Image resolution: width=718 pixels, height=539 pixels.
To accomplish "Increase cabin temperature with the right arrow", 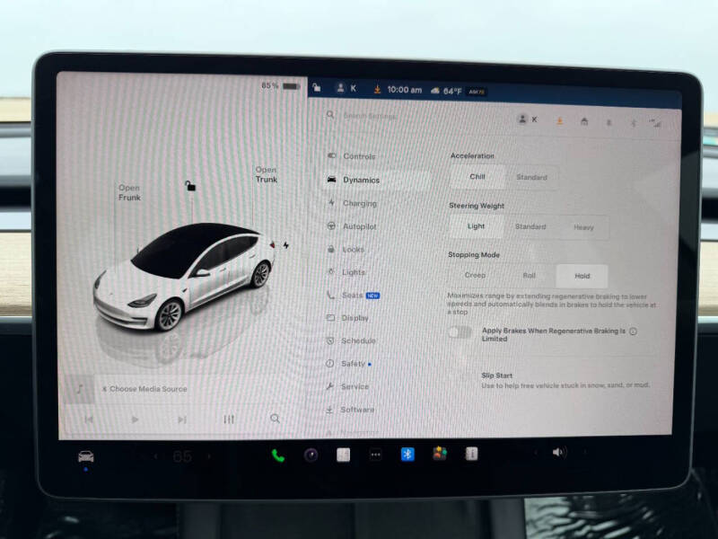I will pyautogui.click(x=209, y=456).
